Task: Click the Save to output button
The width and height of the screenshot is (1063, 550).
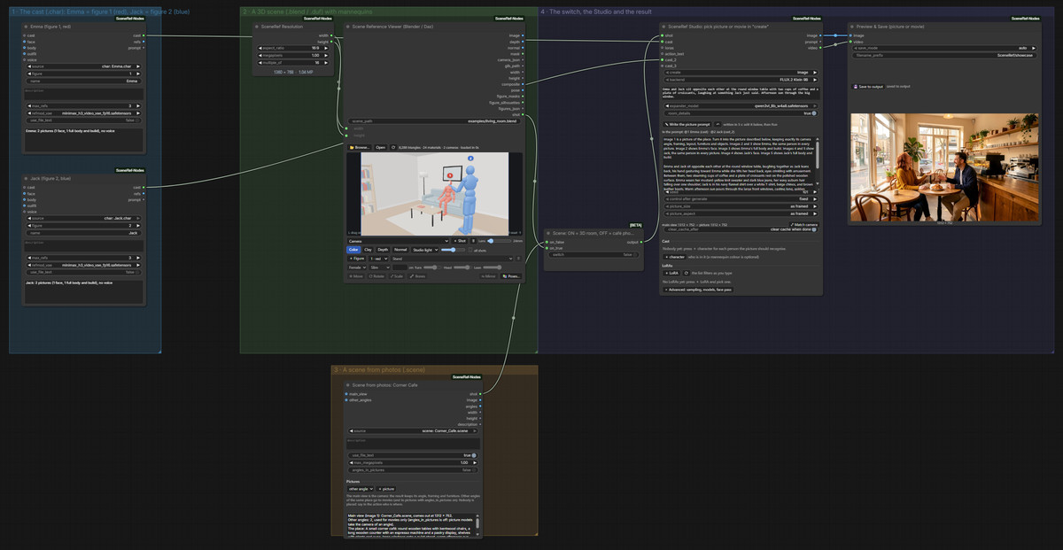Action: tap(868, 87)
